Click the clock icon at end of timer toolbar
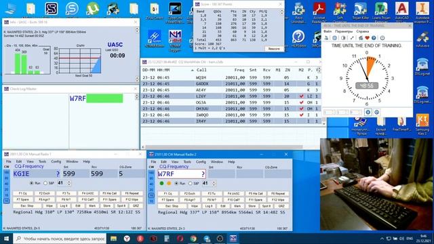This screenshot has height=244, width=434. [x=382, y=38]
